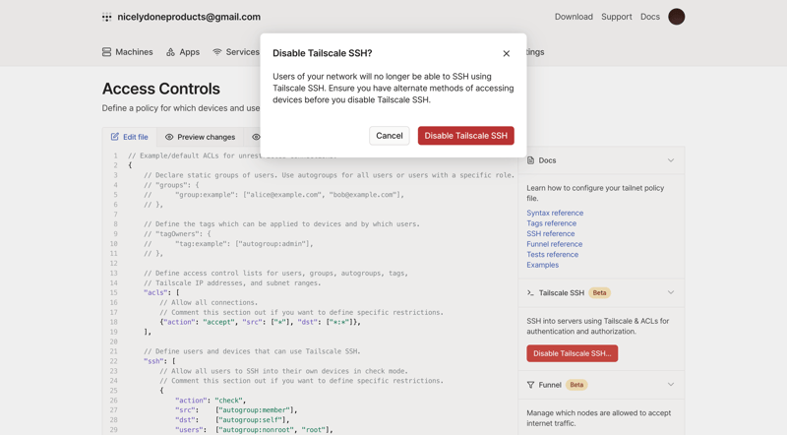Click the Tailscale SSH terminal prompt icon
The height and width of the screenshot is (435, 787).
point(530,293)
